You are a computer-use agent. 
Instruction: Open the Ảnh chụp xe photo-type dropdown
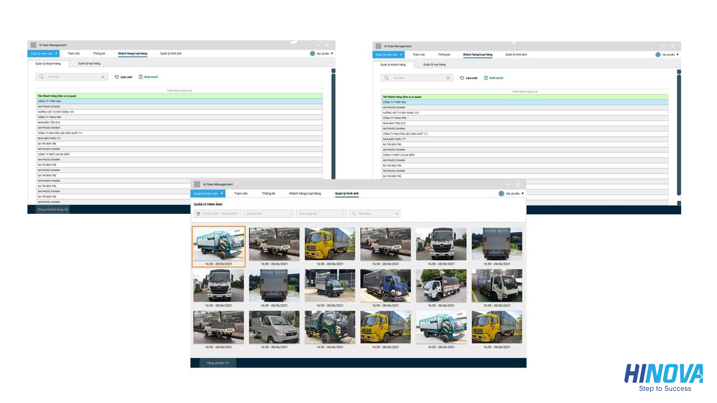pos(321,214)
